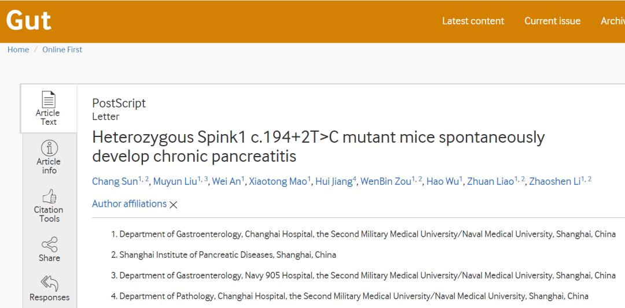Viewport: 625px width, 308px height.
Task: Select author Muyun Liu
Action: tap(175, 181)
